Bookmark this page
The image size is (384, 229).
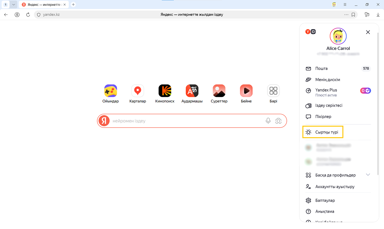353,14
